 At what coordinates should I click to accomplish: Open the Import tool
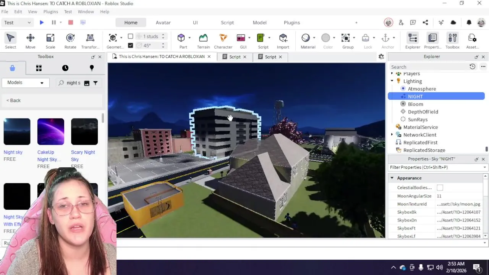283,41
